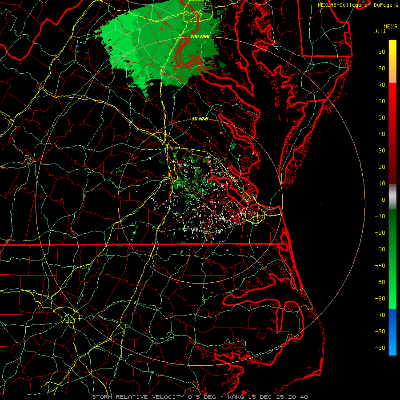Click the -10 value on the velocity scale
400x400 pixels.
[x=380, y=216]
